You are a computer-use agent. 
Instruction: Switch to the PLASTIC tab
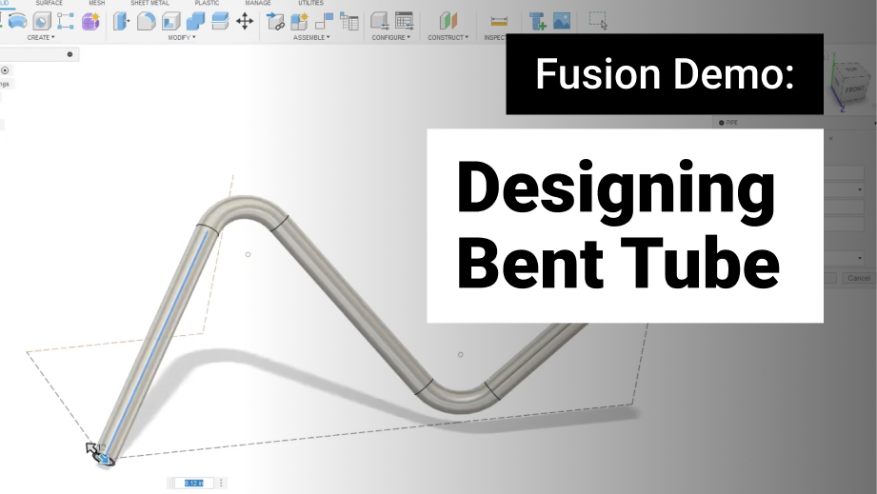coord(207,3)
